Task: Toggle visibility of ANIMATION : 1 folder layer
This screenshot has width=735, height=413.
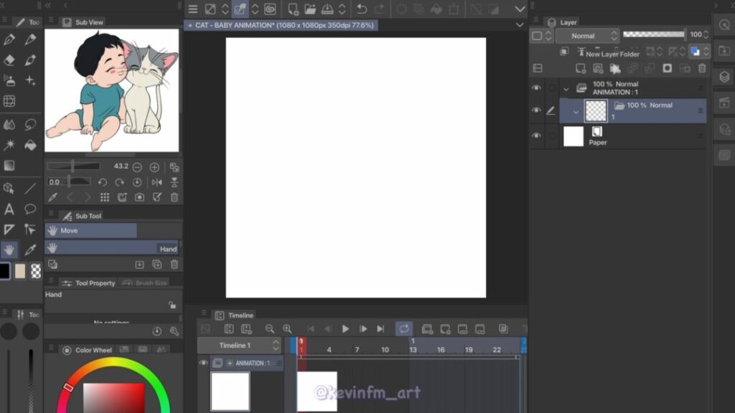Action: (536, 87)
